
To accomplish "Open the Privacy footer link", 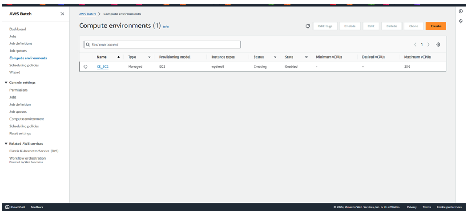I will [412, 207].
